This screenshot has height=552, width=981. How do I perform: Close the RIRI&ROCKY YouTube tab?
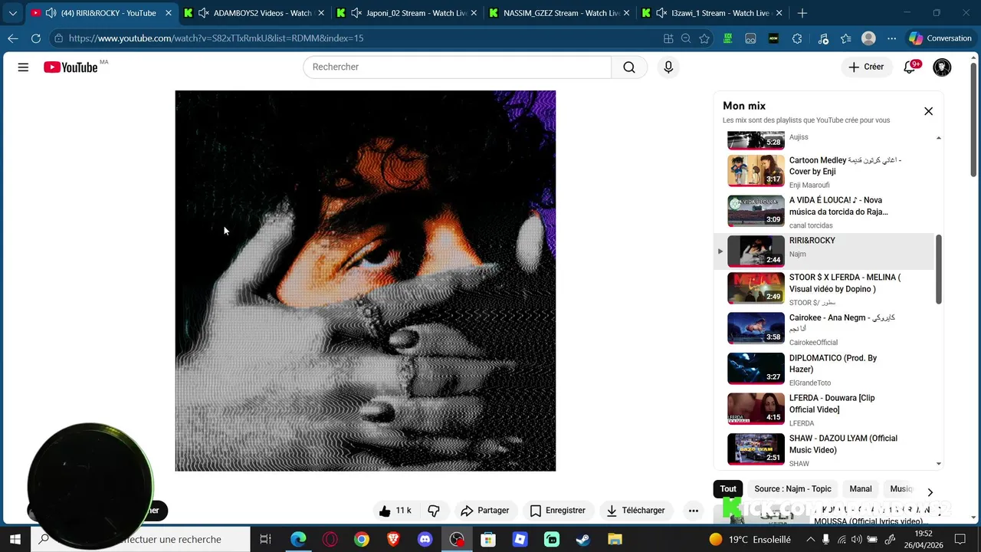pos(169,13)
